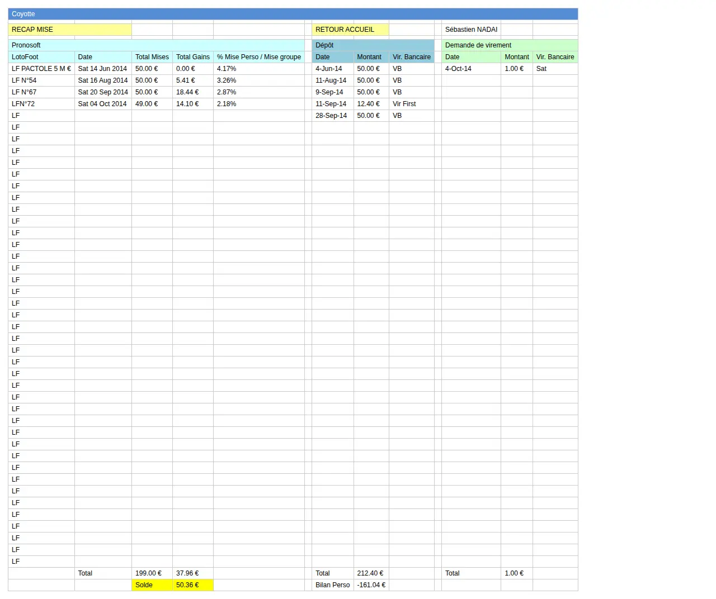Select the Vir First cell

coord(412,104)
